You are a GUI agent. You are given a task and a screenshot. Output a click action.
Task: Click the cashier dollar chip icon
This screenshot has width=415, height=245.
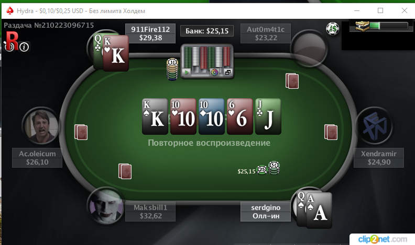[333, 29]
